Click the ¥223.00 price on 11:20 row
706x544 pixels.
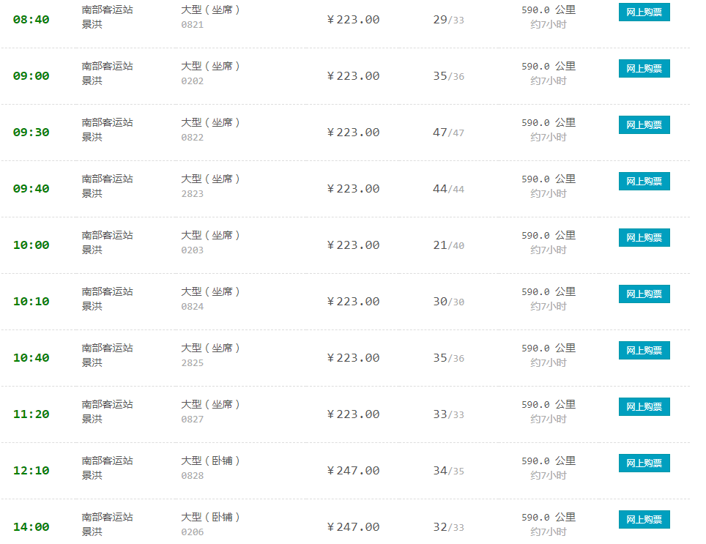click(353, 414)
